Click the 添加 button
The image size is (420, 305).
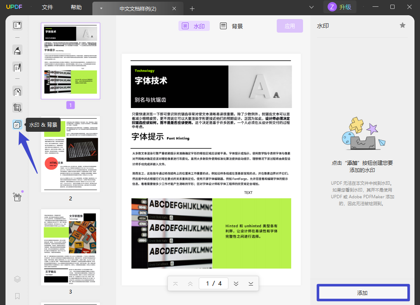363,293
